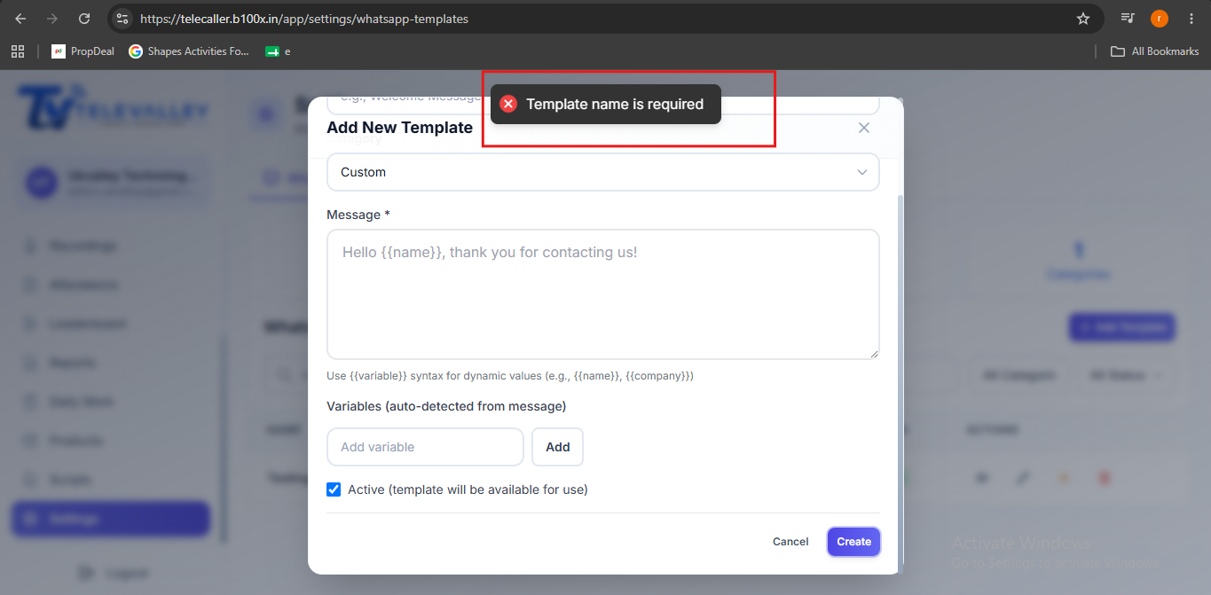Bookmark this page with the star icon

(x=1082, y=19)
